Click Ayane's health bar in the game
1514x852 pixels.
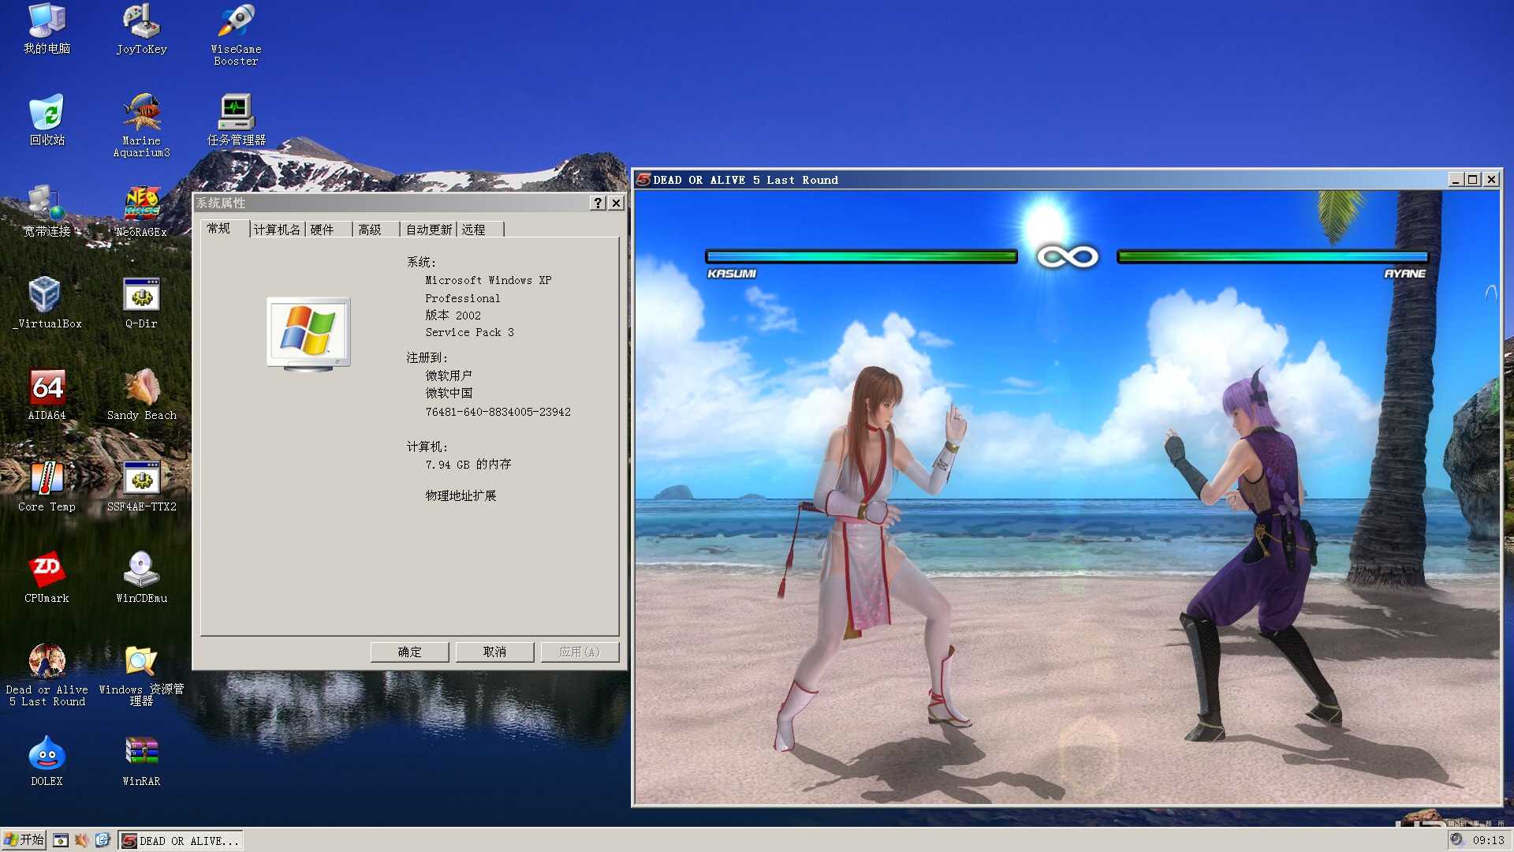tap(1273, 256)
